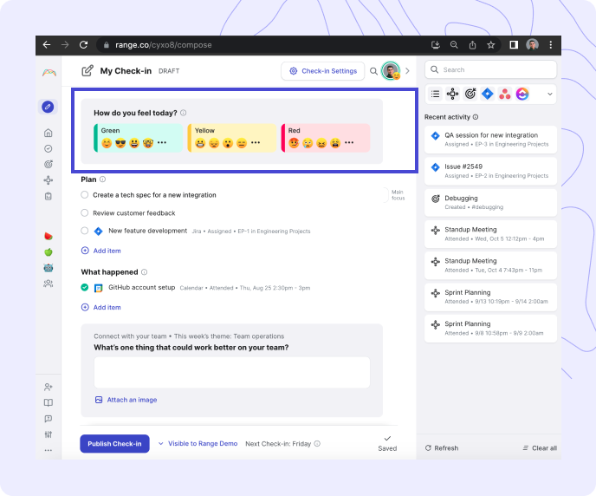Click the invite person icon in the sidebar
The height and width of the screenshot is (496, 596).
tap(49, 388)
